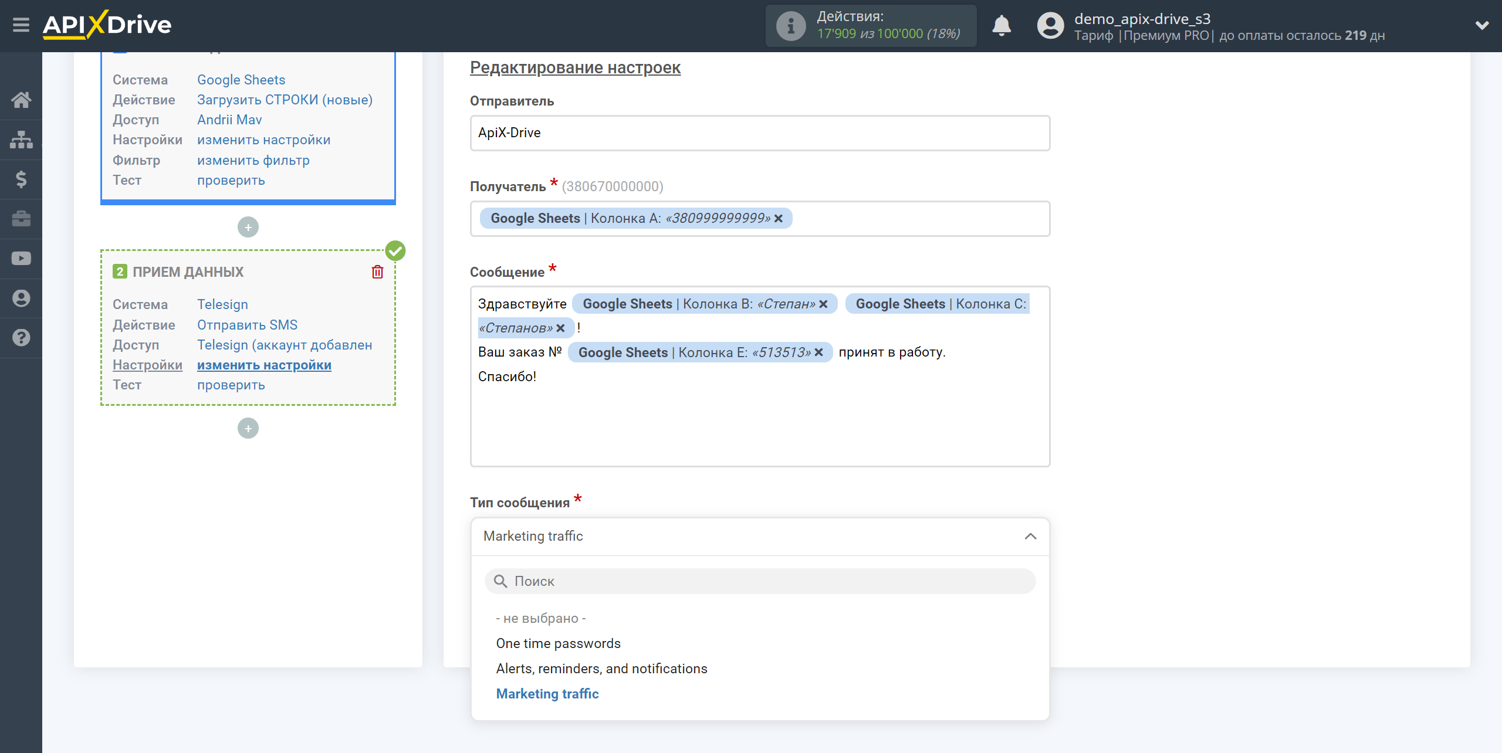This screenshot has height=753, width=1502.
Task: Select 'One time passwords' option
Action: point(558,643)
